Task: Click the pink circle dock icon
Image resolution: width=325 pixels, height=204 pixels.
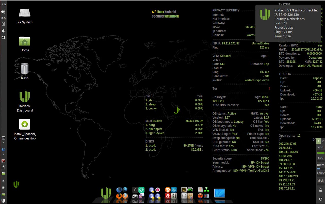Action: [157, 190]
